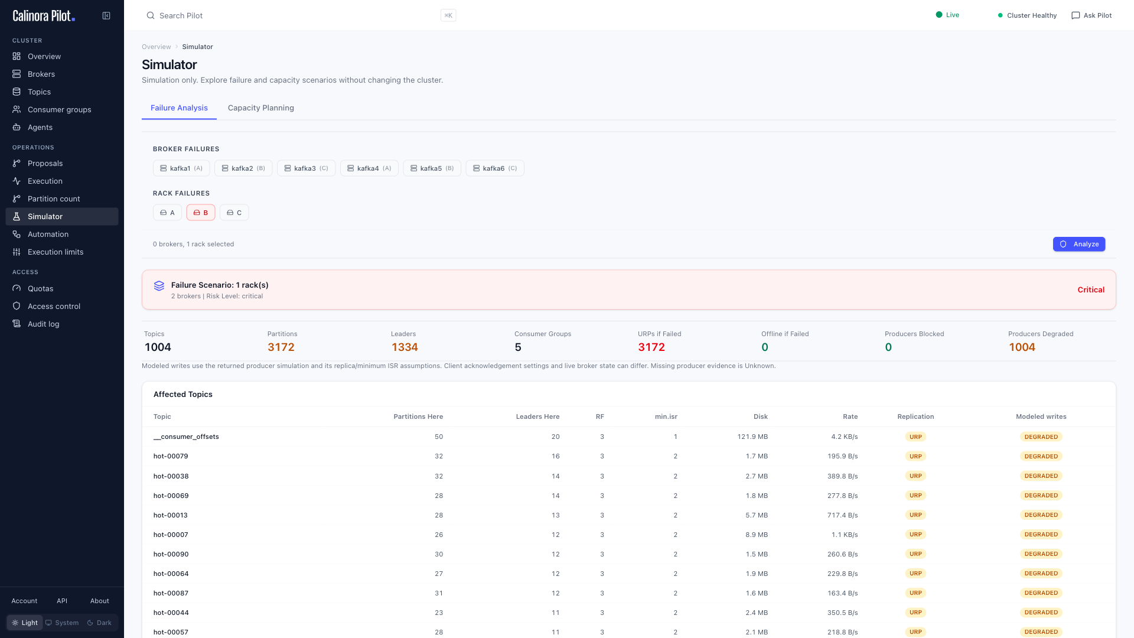Go to the Brokers page
This screenshot has height=638, width=1134.
coord(62,74)
